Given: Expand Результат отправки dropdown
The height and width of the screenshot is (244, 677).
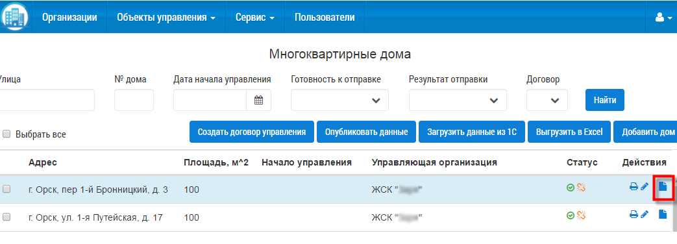Looking at the screenshot, I should point(458,100).
